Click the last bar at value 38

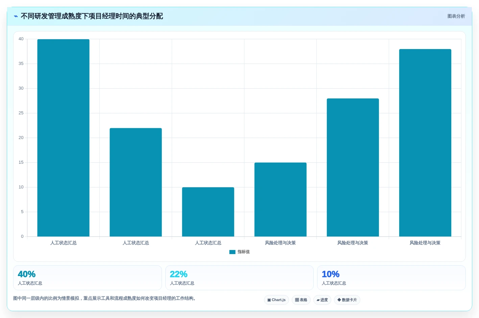425,143
